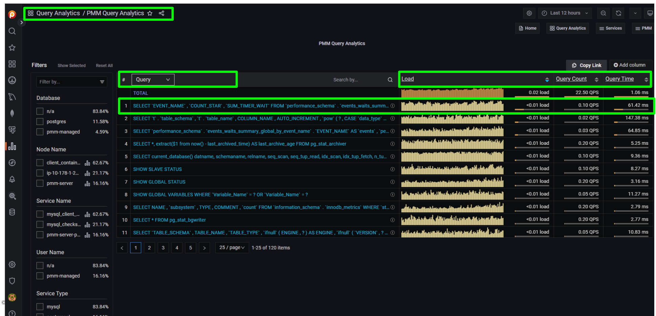
Task: Open the user profile avatar icon
Action: pyautogui.click(x=12, y=297)
